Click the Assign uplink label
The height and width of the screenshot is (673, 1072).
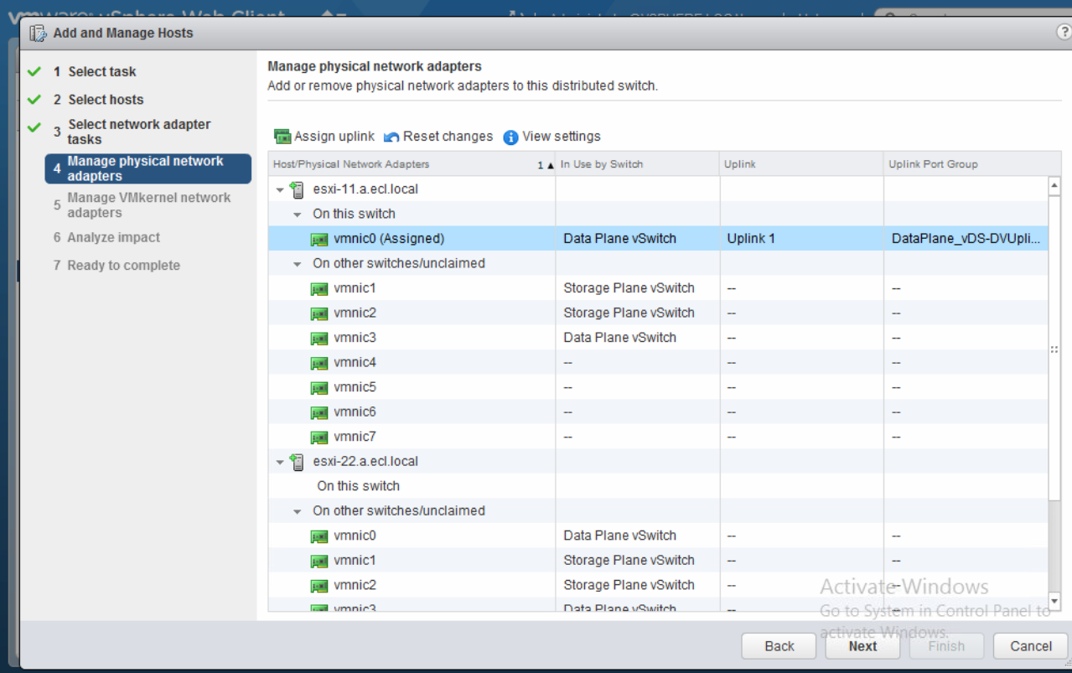point(334,137)
